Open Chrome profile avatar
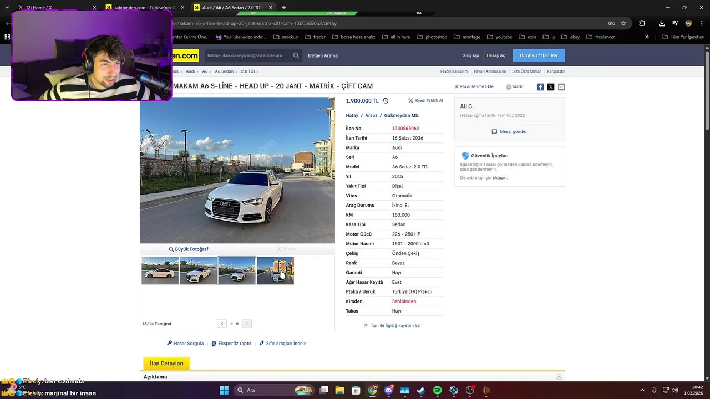The height and width of the screenshot is (399, 710). point(688,23)
